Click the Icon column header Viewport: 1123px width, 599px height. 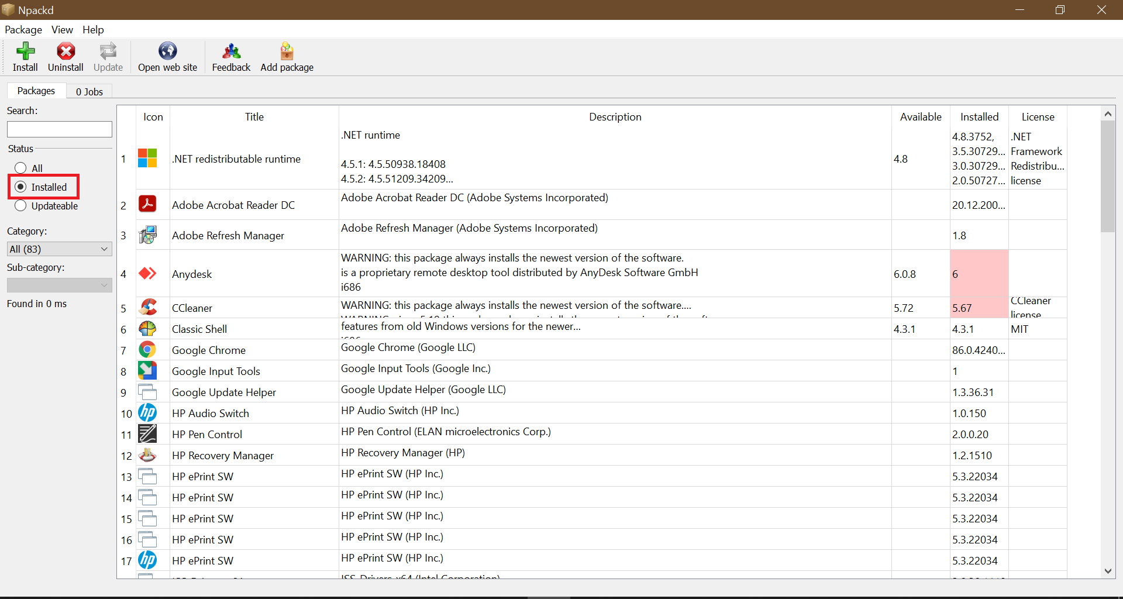[153, 117]
